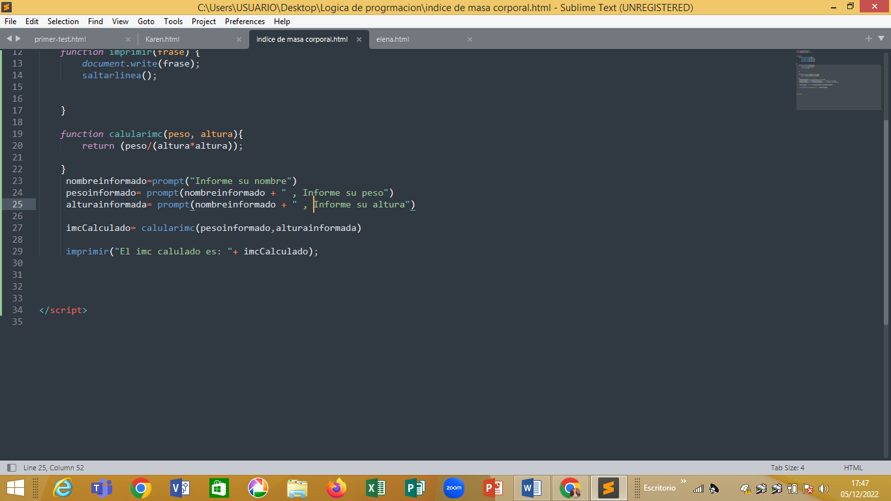The height and width of the screenshot is (501, 891).
Task: Close the Karen.html tab
Action: tap(239, 39)
